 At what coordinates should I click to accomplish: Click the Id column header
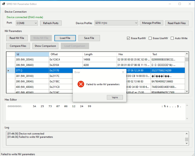pyautogui.click(x=32, y=54)
